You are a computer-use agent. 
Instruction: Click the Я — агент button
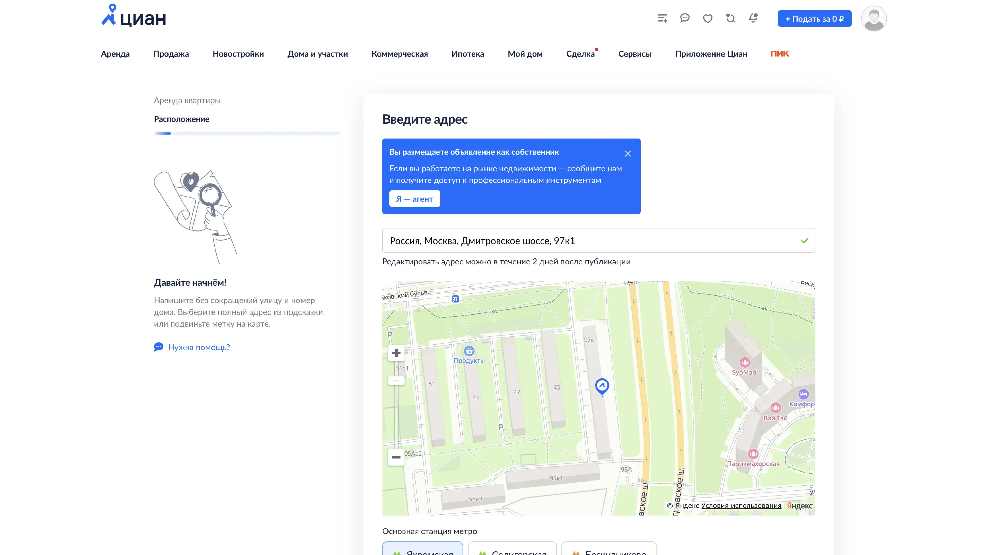coord(414,199)
